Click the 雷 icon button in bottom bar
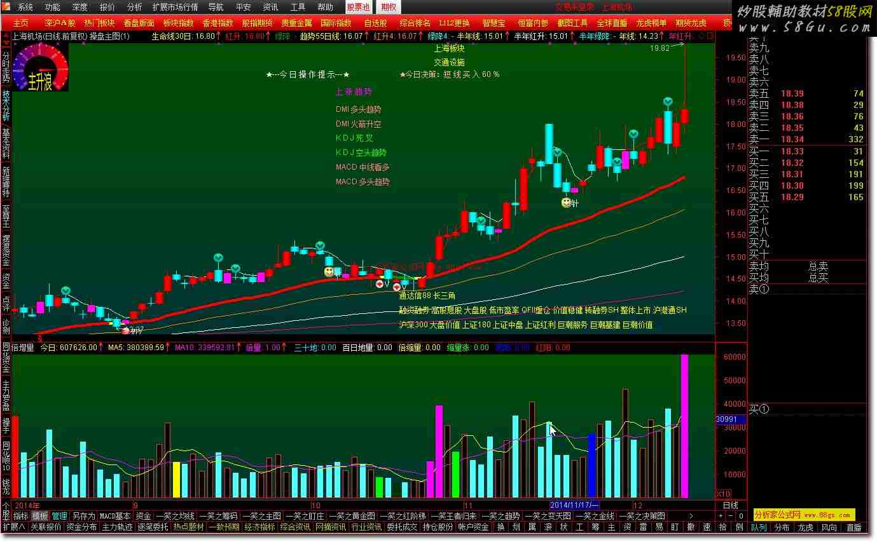Screen dimensions: 877x542 pyautogui.click(x=643, y=527)
